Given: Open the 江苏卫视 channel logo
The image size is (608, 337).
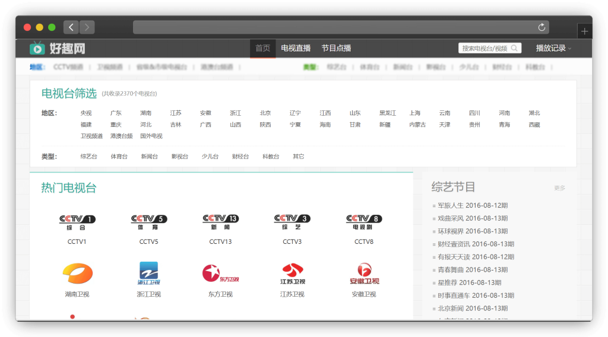Looking at the screenshot, I should [292, 274].
